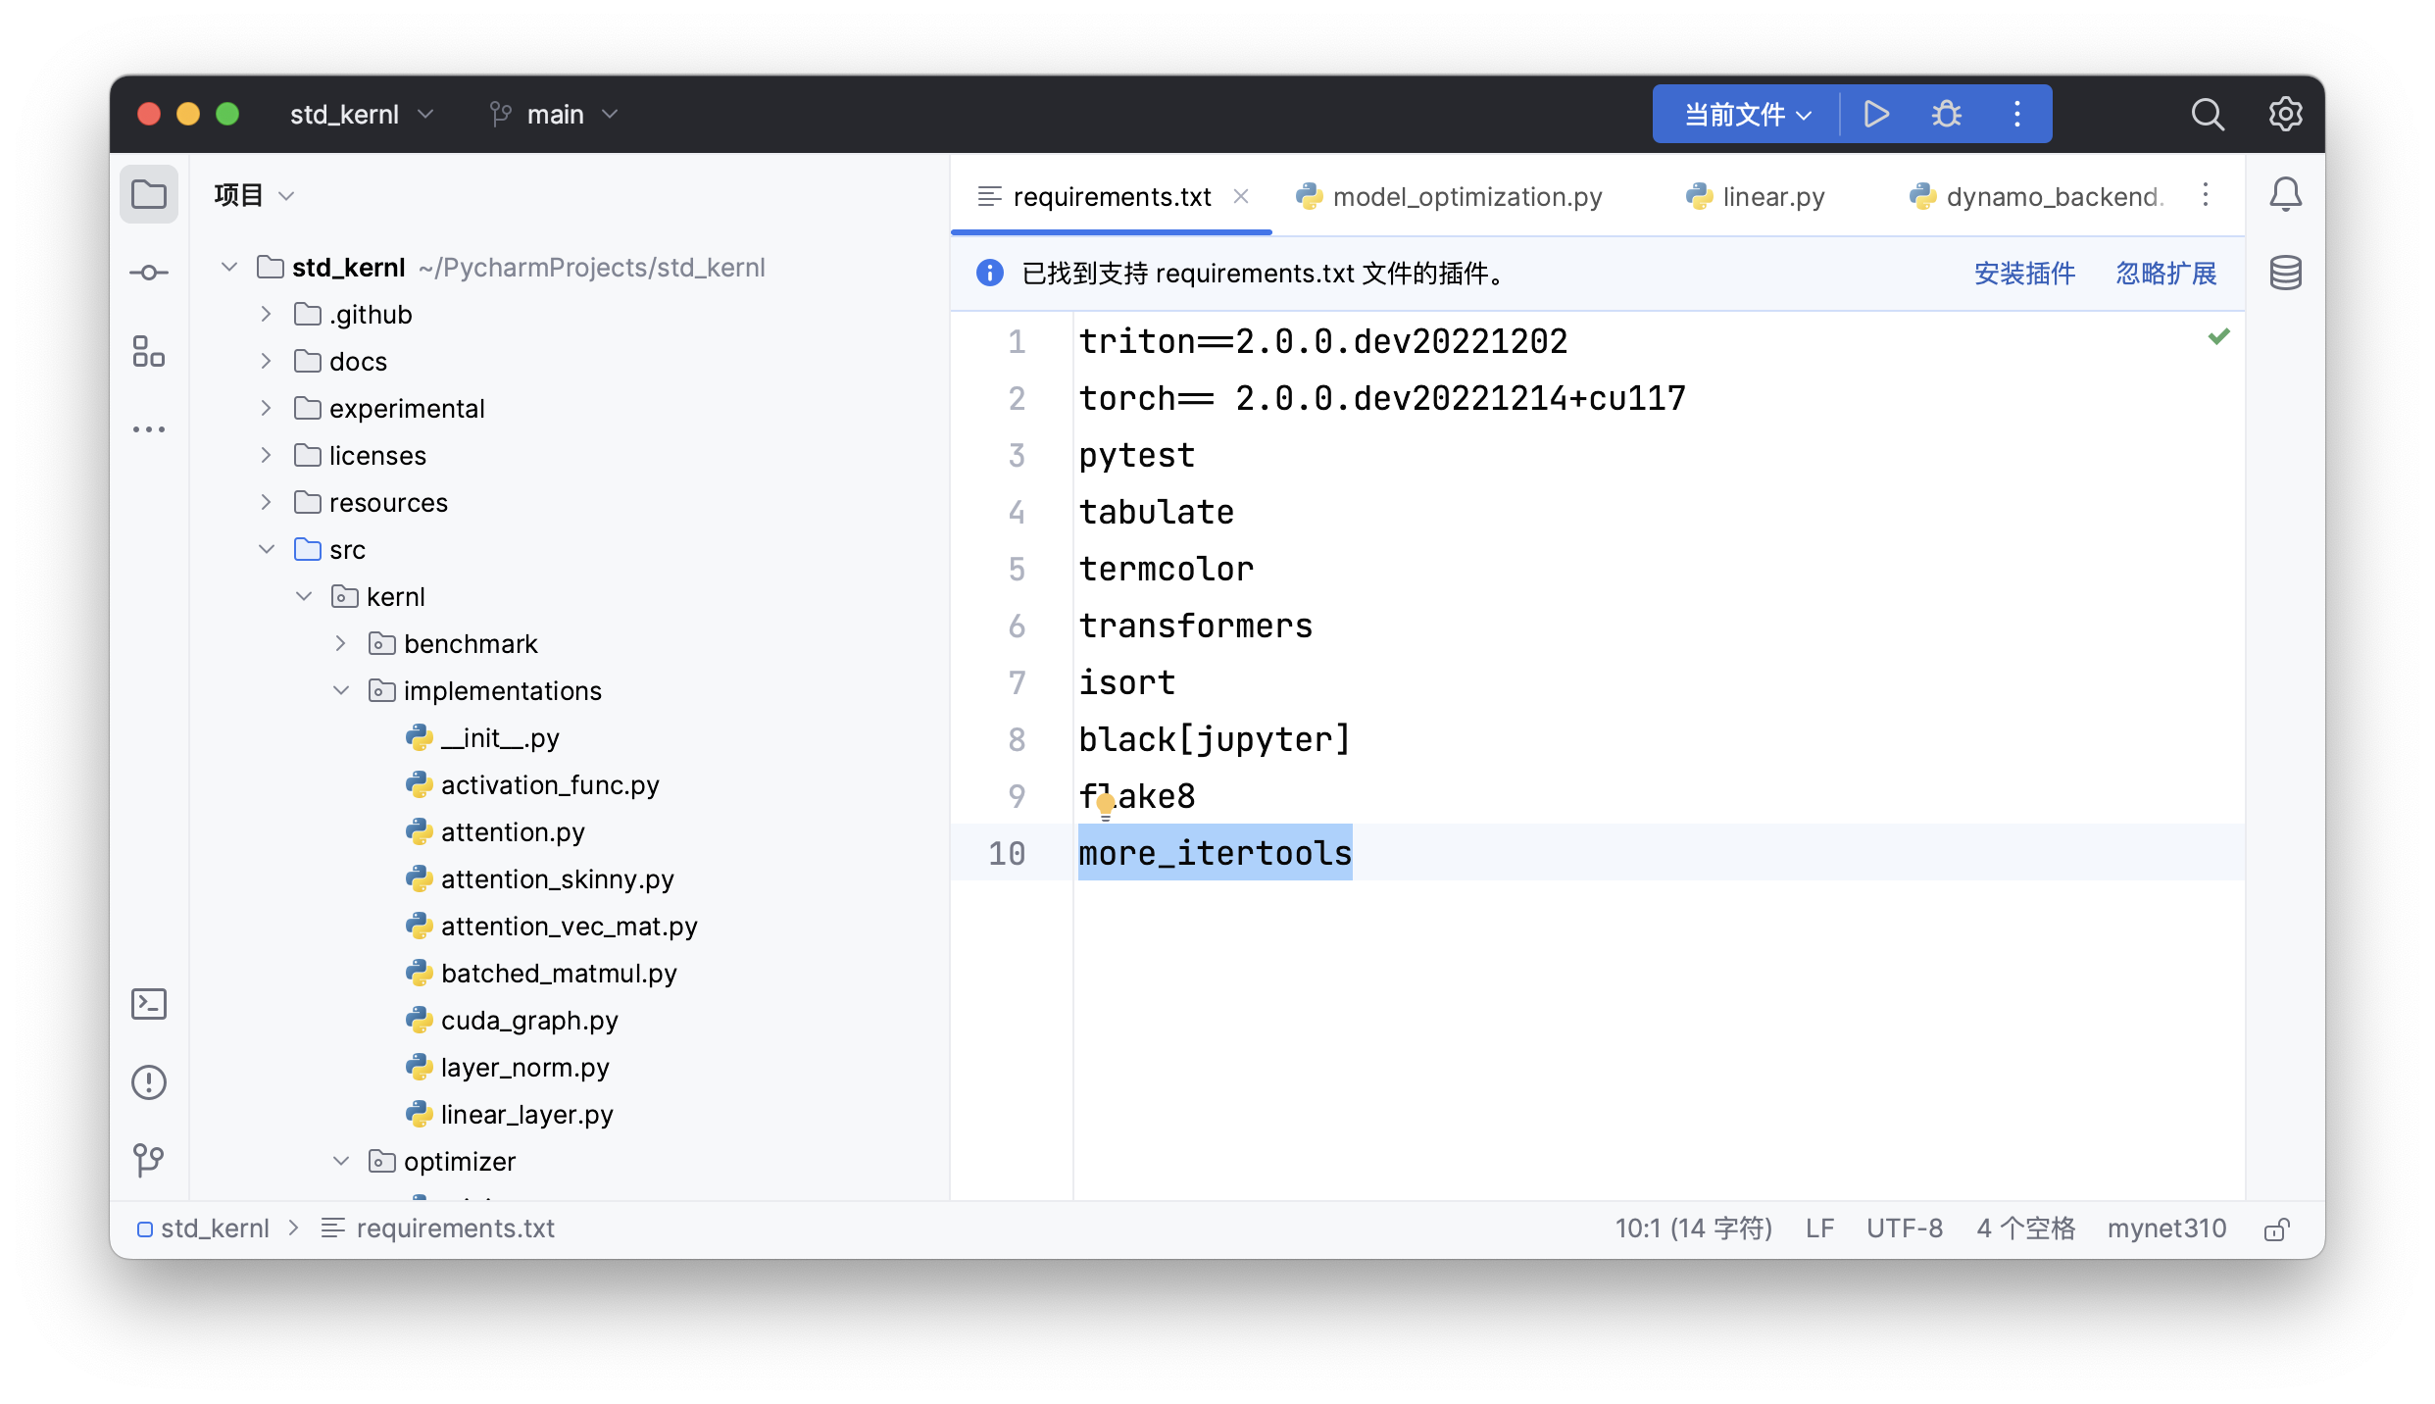Screen dimensions: 2435x1404
Task: Open the Notifications bell icon
Action: pos(2285,194)
